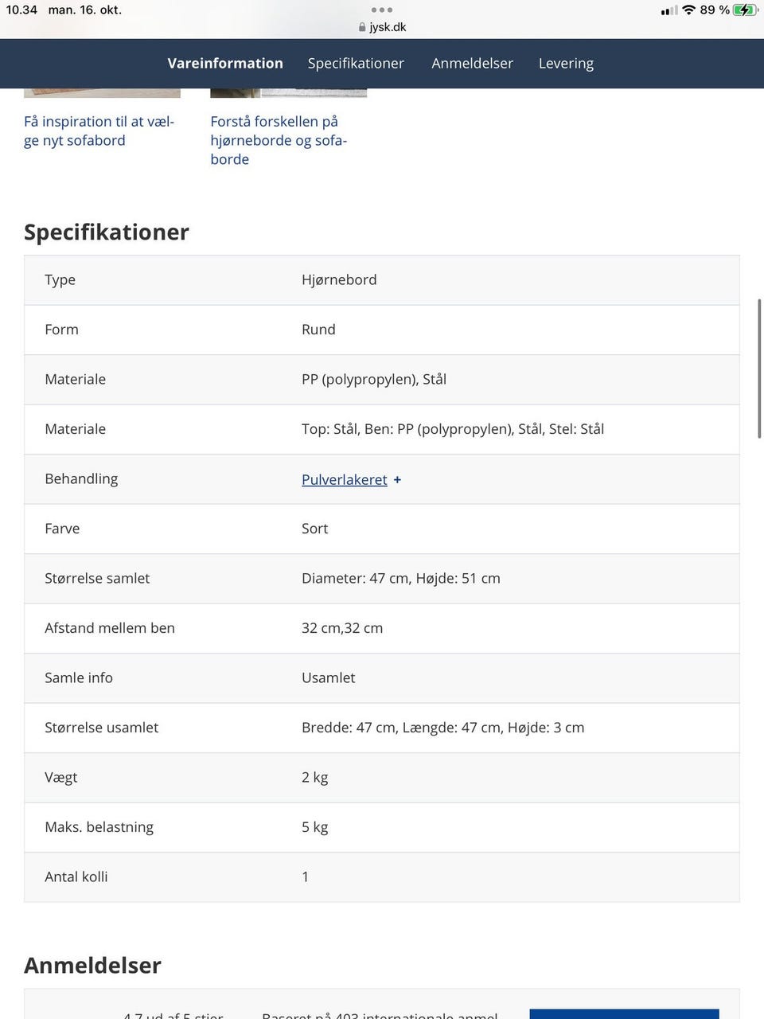
Task: Open the 'Få inspiration til at vælge nyt sofabord' link
Action: pos(99,131)
